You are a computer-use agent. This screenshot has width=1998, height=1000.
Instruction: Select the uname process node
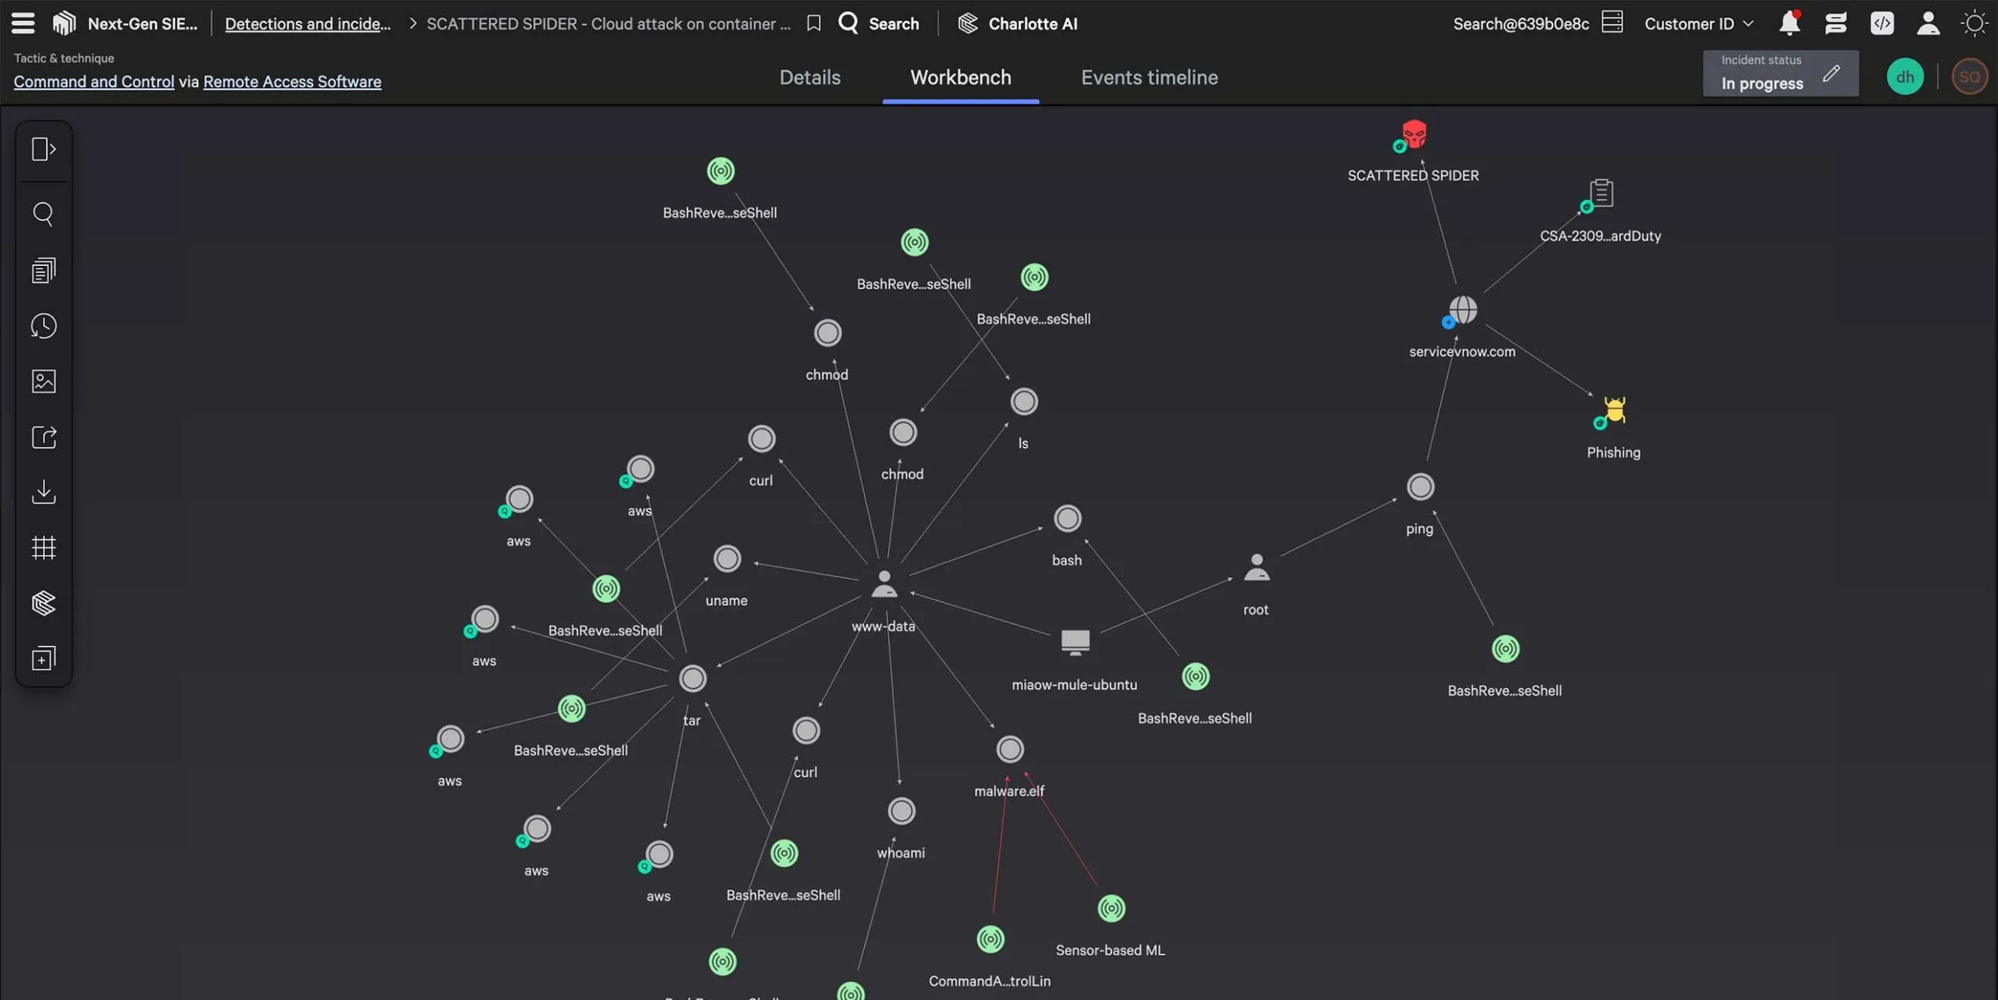727,559
